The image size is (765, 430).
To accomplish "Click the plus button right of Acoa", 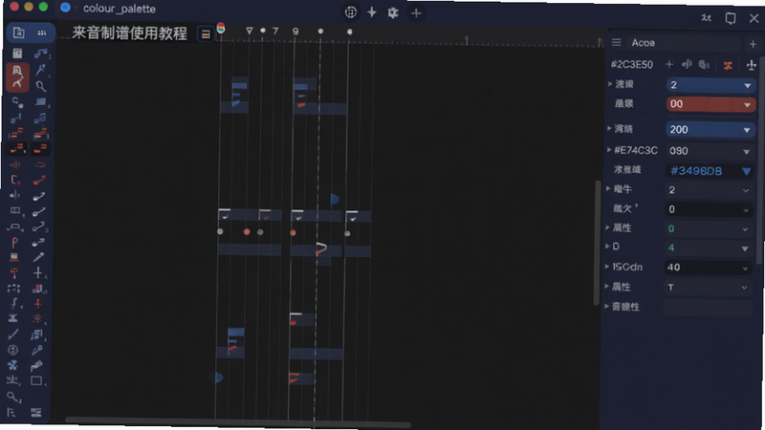I will point(753,44).
